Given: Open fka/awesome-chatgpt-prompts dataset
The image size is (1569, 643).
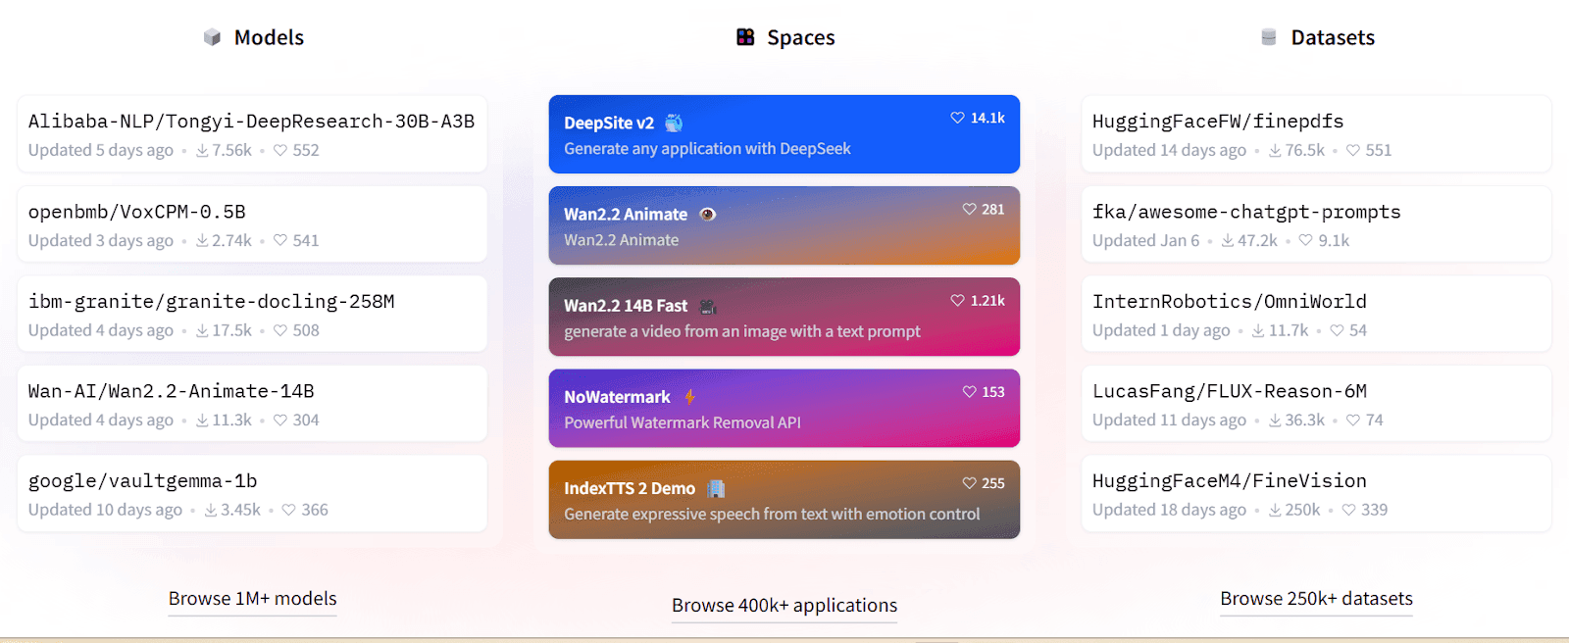Looking at the screenshot, I should pos(1246,212).
